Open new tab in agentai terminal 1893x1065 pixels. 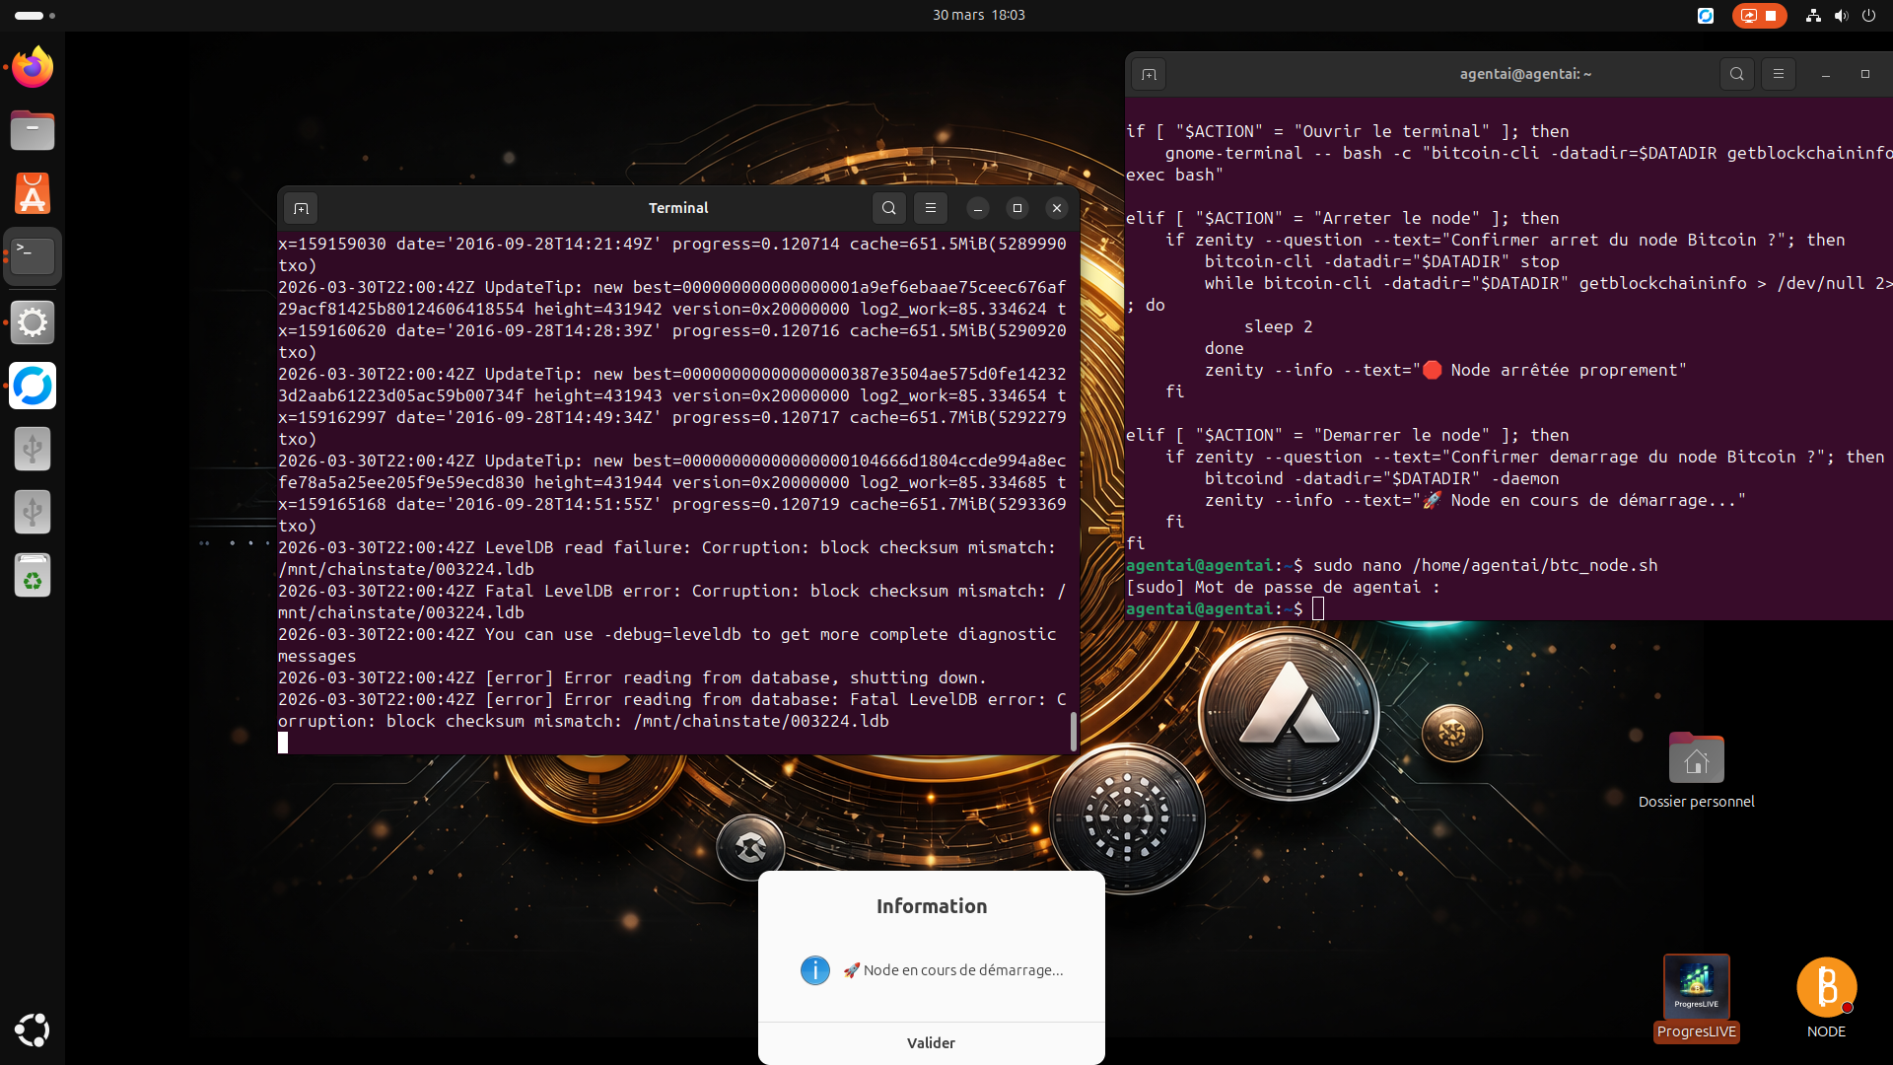point(1149,74)
